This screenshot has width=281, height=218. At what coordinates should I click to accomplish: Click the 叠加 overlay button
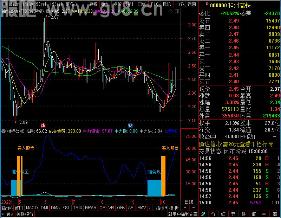point(105,4)
